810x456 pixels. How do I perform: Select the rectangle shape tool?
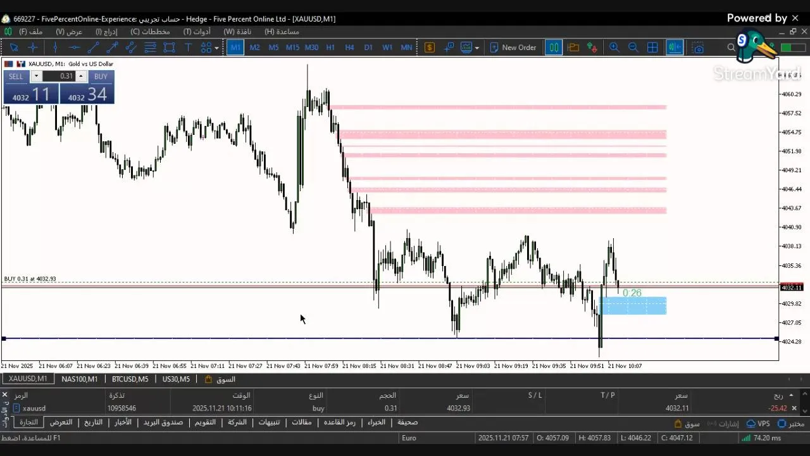[169, 47]
